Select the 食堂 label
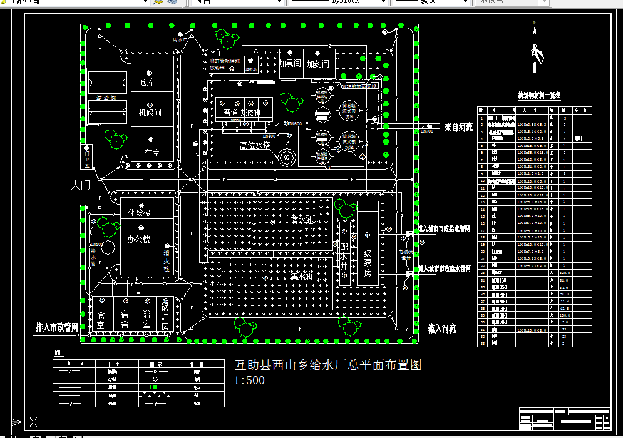623x438 pixels. coord(101,320)
